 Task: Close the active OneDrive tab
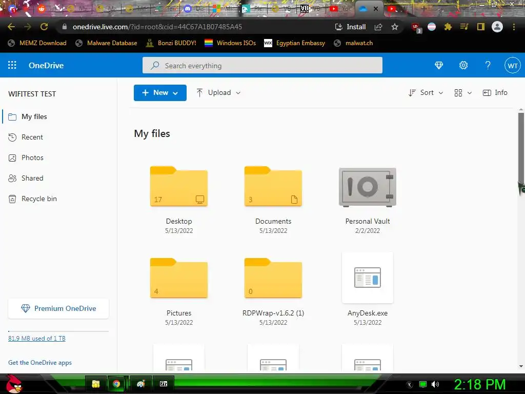pyautogui.click(x=376, y=9)
